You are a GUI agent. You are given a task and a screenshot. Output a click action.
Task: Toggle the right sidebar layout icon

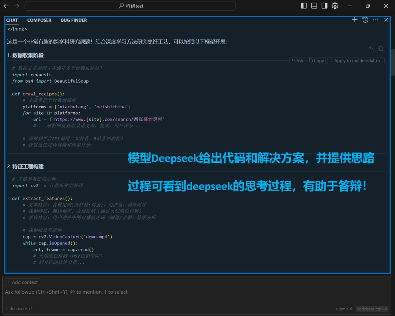(324, 6)
